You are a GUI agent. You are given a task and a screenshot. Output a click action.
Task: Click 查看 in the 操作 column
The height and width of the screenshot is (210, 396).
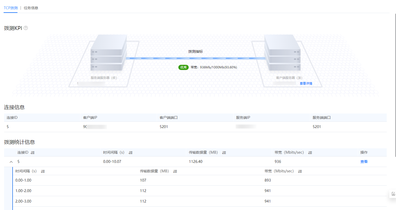click(x=364, y=162)
